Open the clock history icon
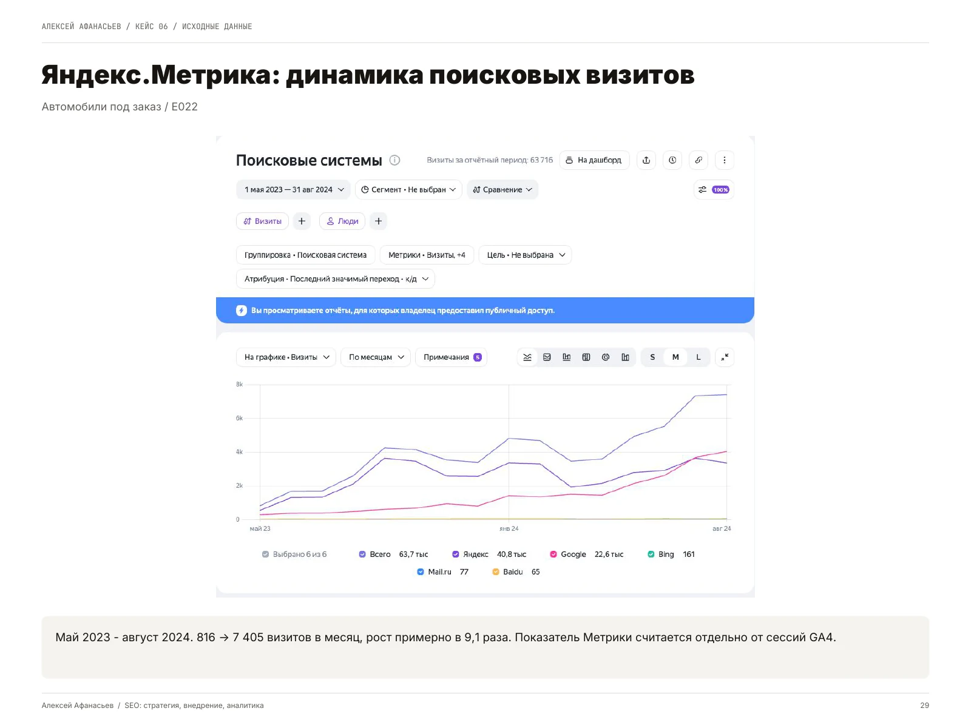Screen dimensions: 971x728 [x=672, y=160]
